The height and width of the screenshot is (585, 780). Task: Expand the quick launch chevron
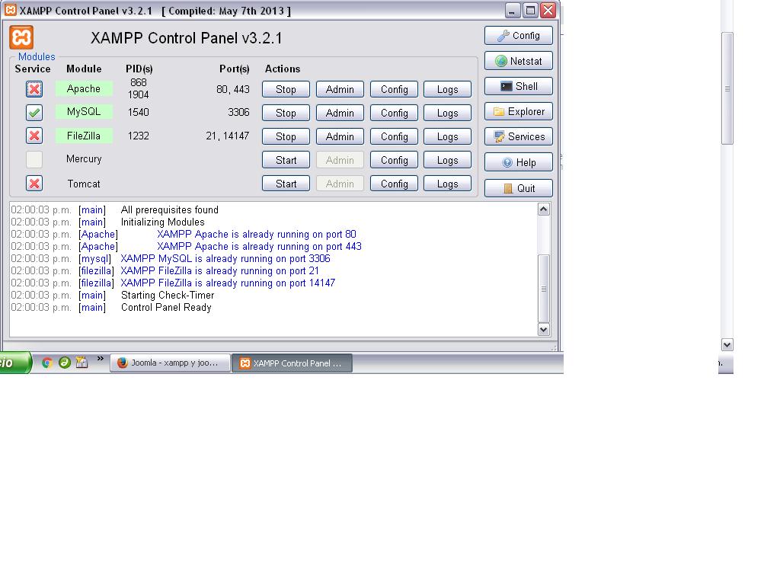[x=101, y=358]
